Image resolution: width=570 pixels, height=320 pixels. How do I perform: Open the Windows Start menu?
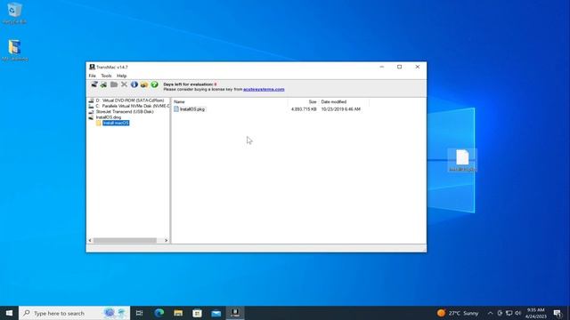pos(9,313)
